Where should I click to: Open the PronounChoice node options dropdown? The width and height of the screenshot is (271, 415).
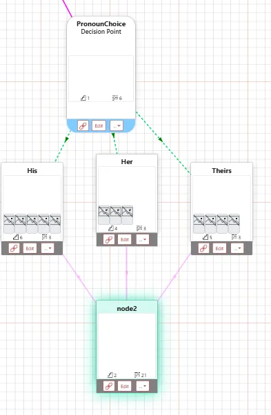point(117,125)
